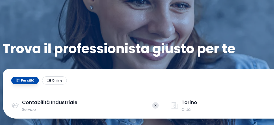Switch to the "Online" search mode

pos(54,80)
